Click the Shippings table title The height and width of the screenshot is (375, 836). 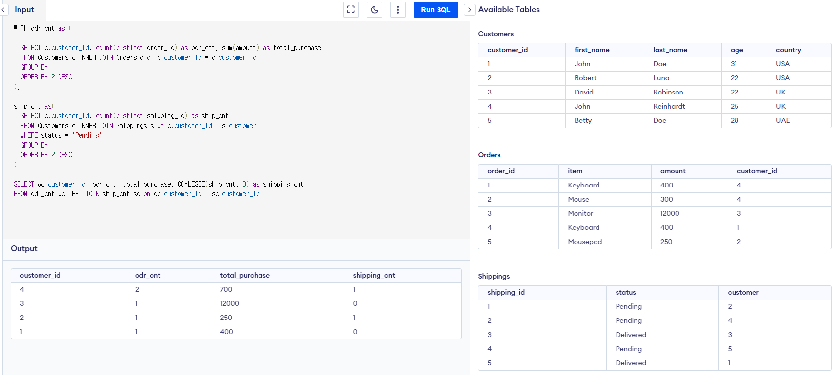coord(494,276)
